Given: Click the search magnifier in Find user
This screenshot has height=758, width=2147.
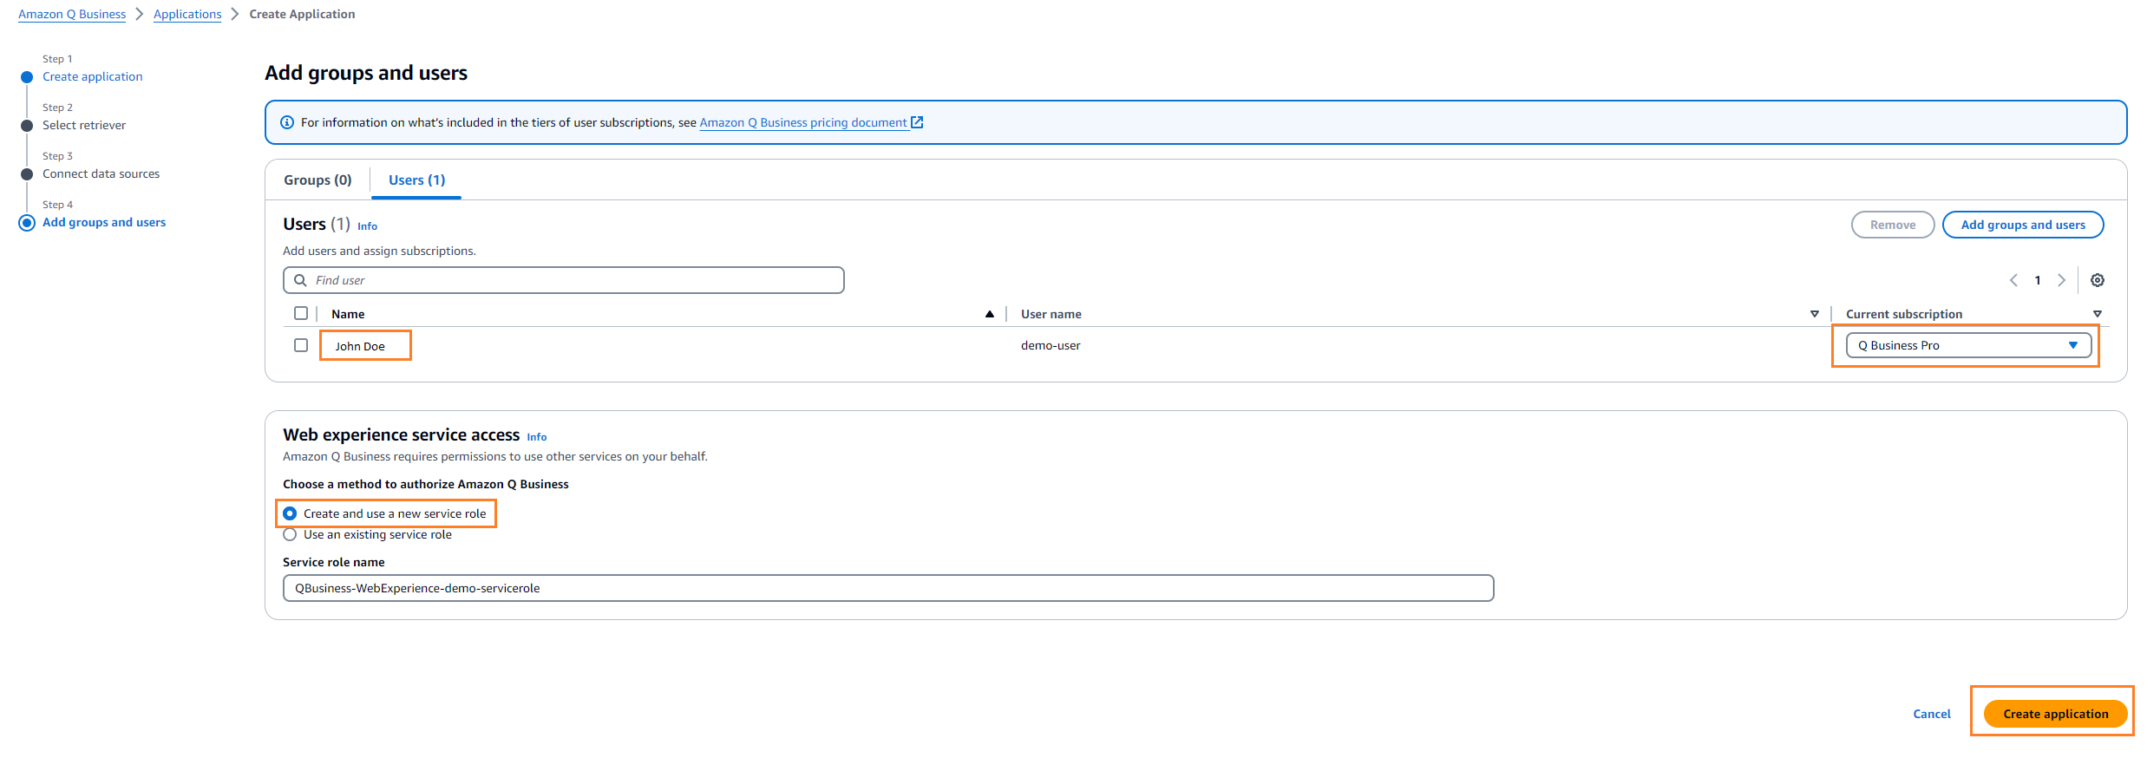Looking at the screenshot, I should [x=300, y=280].
